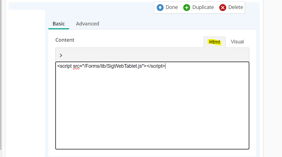The width and height of the screenshot is (282, 157).
Task: Switch to the Visual editor tab
Action: pyautogui.click(x=237, y=42)
